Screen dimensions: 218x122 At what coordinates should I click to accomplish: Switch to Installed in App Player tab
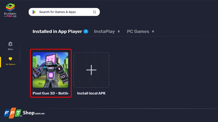point(57,31)
